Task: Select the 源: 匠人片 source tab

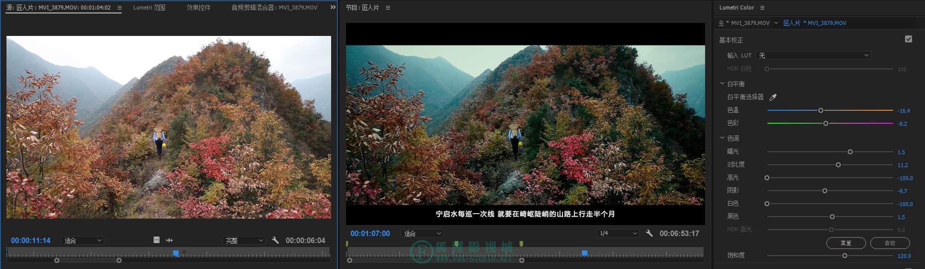Action: 58,8
